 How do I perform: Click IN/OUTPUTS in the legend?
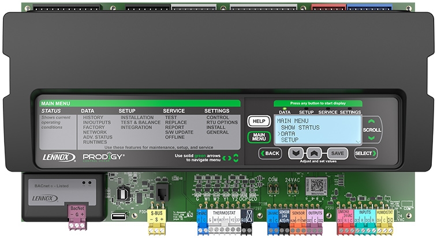(x=97, y=123)
